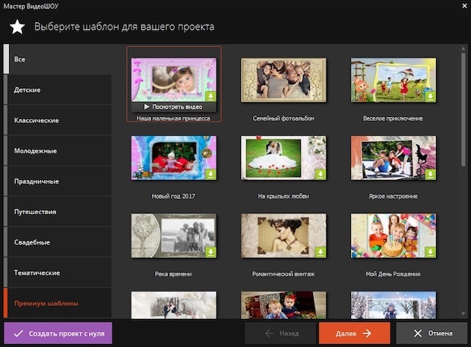Click the Семейный фотоальбом caption

tap(283, 118)
